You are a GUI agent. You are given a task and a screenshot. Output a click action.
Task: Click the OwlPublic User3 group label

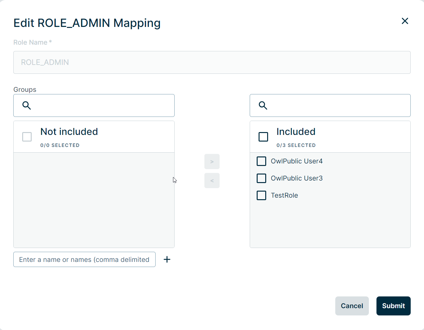(297, 178)
